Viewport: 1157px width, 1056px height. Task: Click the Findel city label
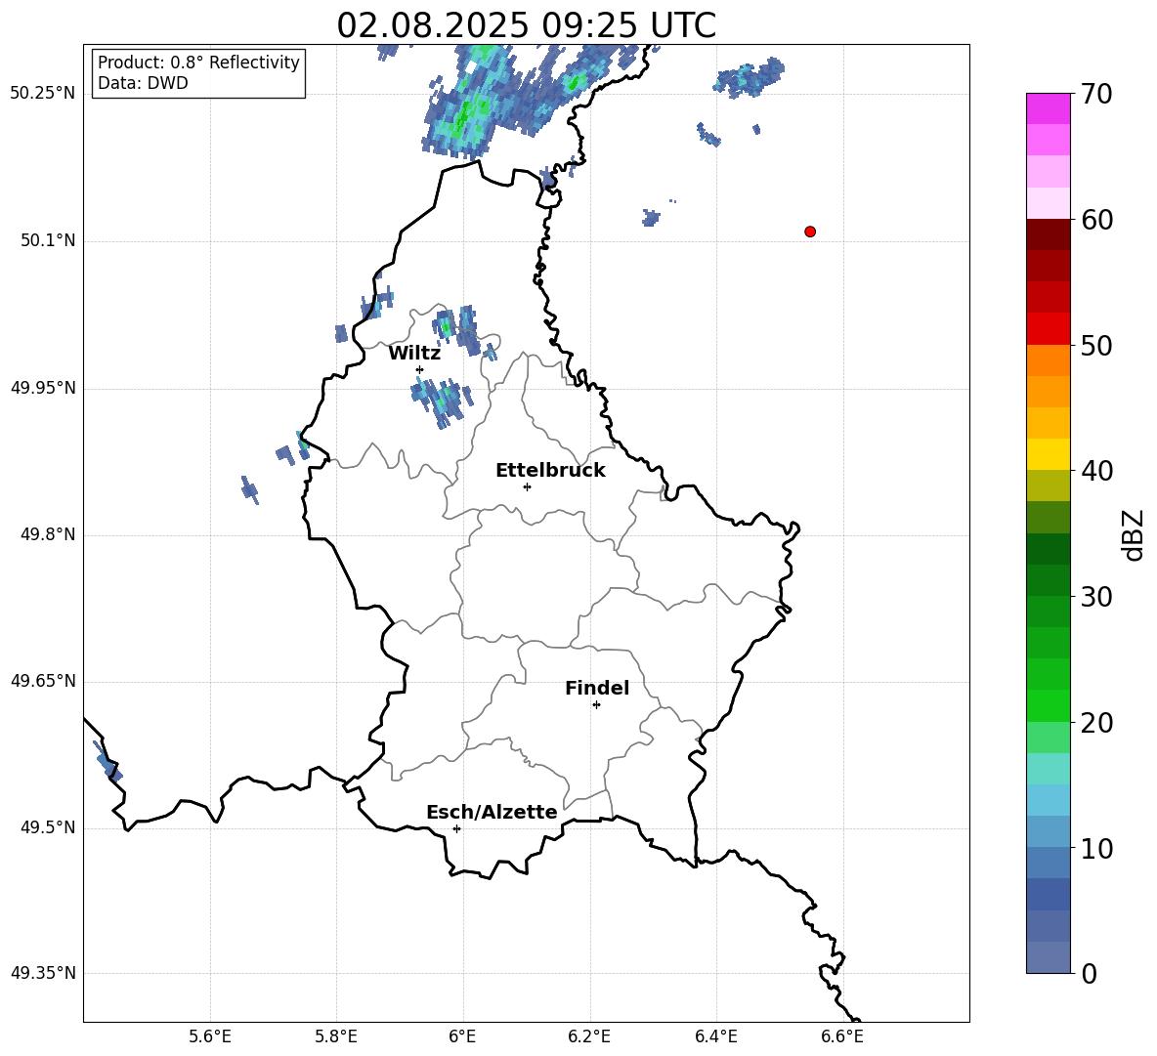click(597, 688)
